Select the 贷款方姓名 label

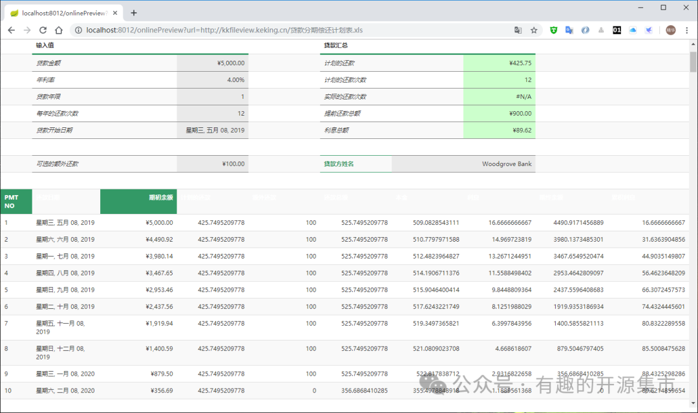(339, 164)
